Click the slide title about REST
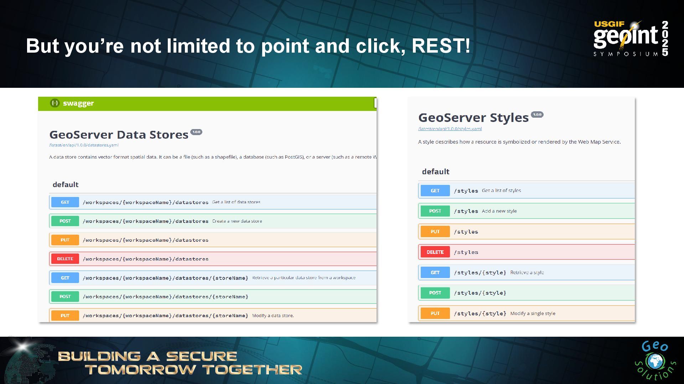 point(248,46)
